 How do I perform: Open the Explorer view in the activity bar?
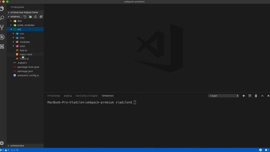point(2,8)
